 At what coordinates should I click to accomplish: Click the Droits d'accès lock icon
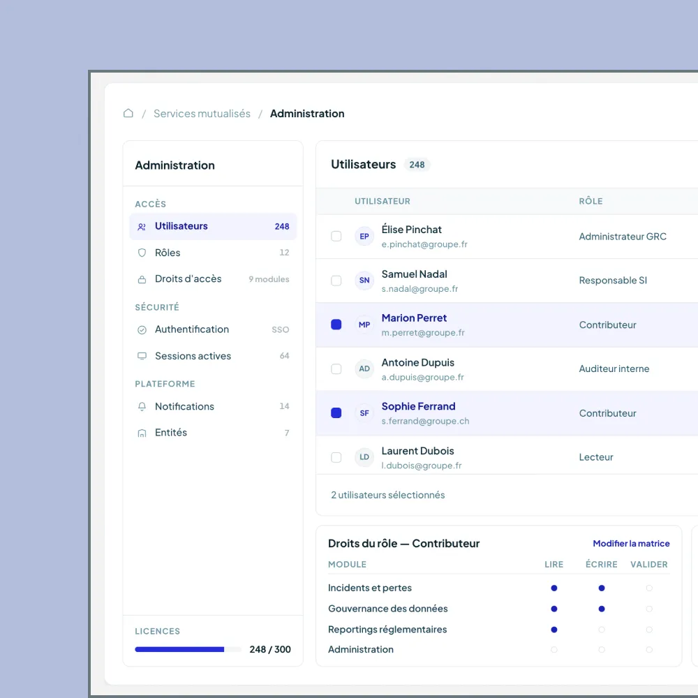tap(142, 279)
